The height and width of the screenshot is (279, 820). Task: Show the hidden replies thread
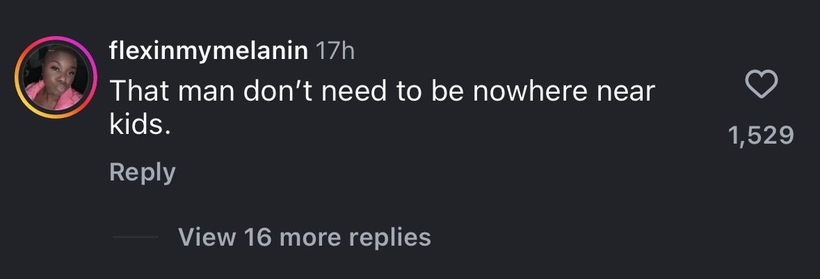(x=304, y=237)
